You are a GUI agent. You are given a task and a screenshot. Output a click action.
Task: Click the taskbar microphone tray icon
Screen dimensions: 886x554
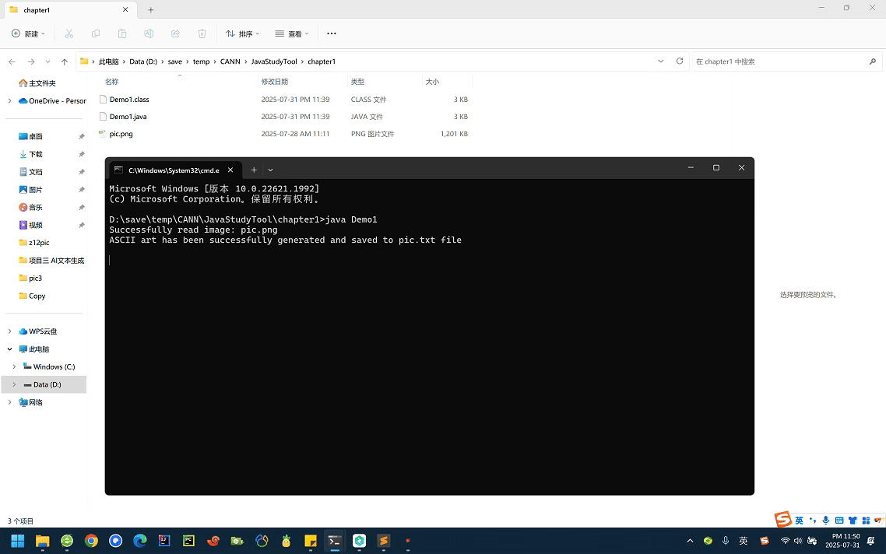(726, 541)
